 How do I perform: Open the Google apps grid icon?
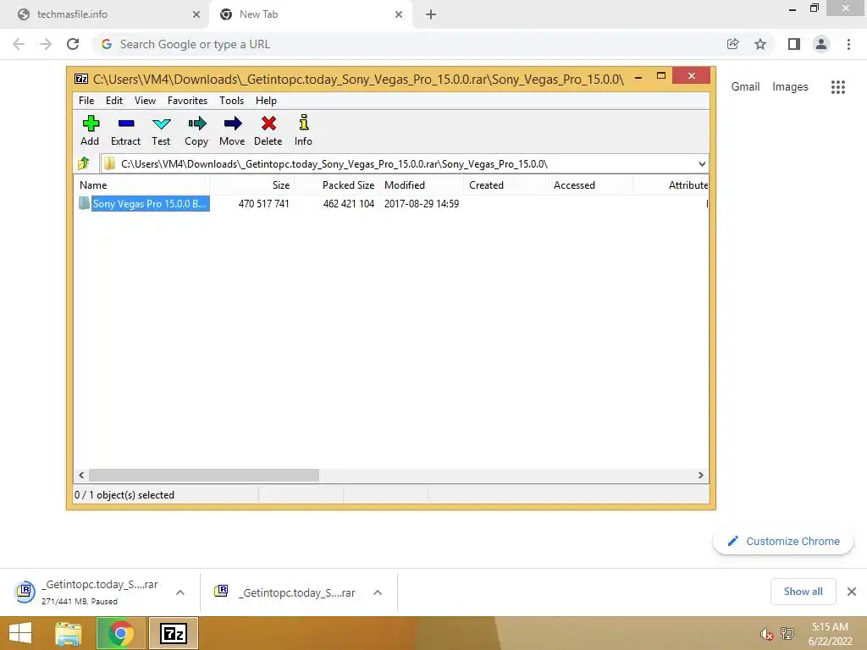coord(838,87)
